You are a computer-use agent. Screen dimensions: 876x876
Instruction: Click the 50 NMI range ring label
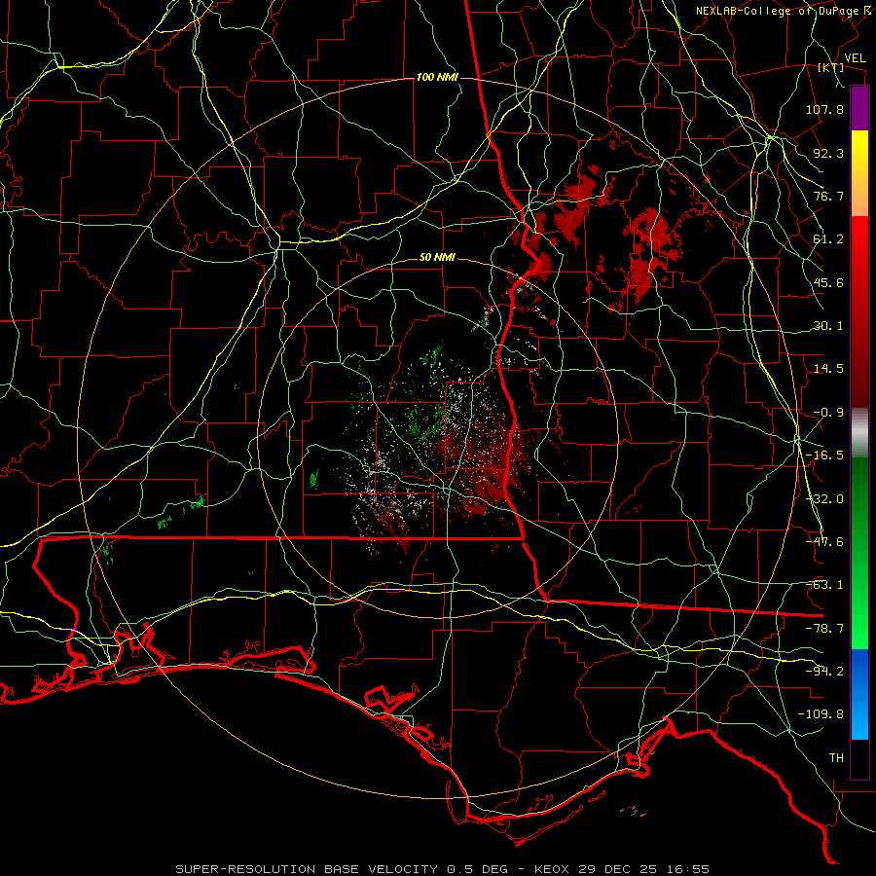point(437,258)
